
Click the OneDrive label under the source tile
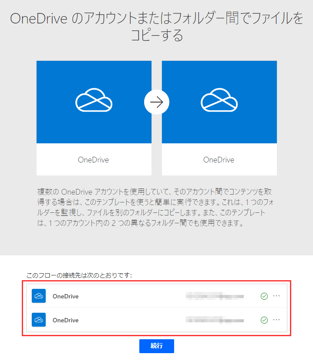[x=93, y=159]
